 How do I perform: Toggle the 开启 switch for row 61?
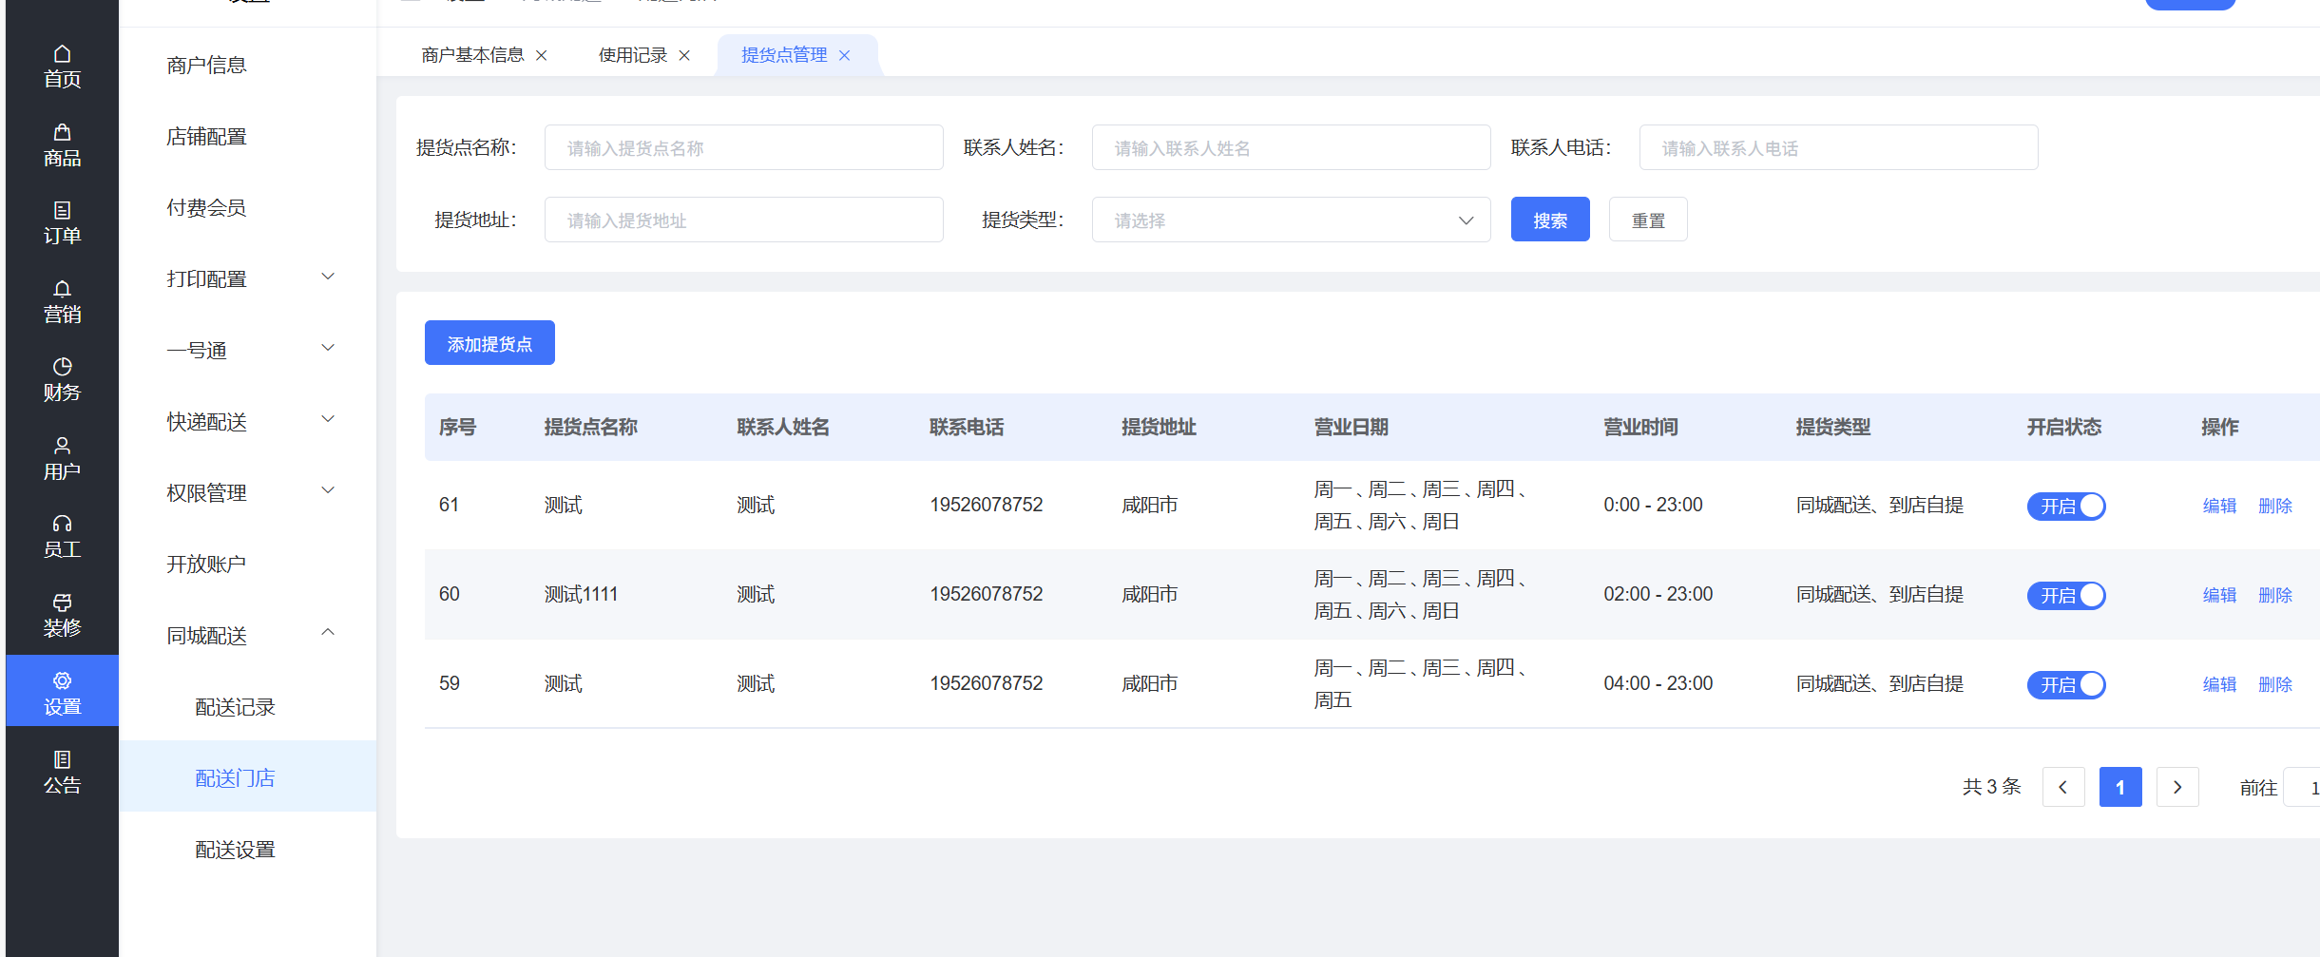point(2065,506)
